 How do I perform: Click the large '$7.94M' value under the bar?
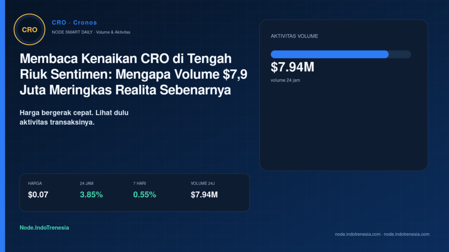[292, 67]
